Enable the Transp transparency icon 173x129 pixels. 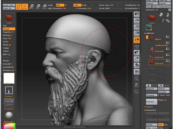(137, 84)
